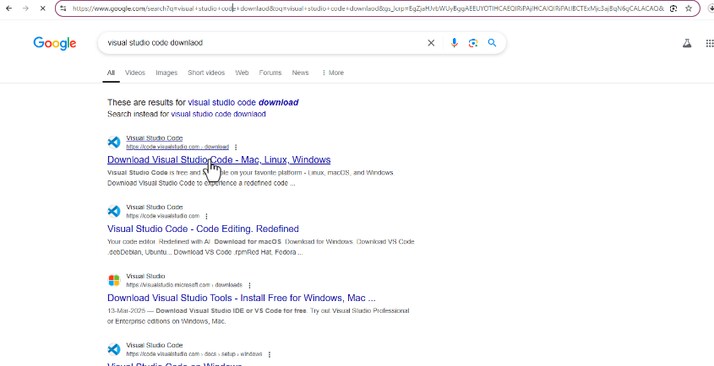Click the browser address bar URL
The height and width of the screenshot is (366, 714).
[x=368, y=8]
